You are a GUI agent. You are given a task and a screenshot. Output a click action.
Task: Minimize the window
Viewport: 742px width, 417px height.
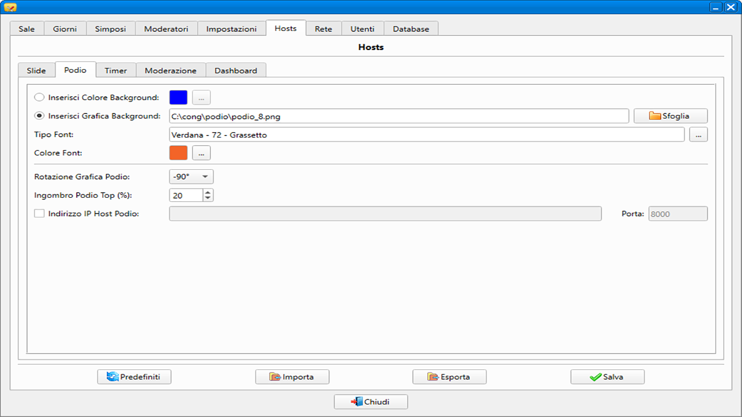click(715, 7)
